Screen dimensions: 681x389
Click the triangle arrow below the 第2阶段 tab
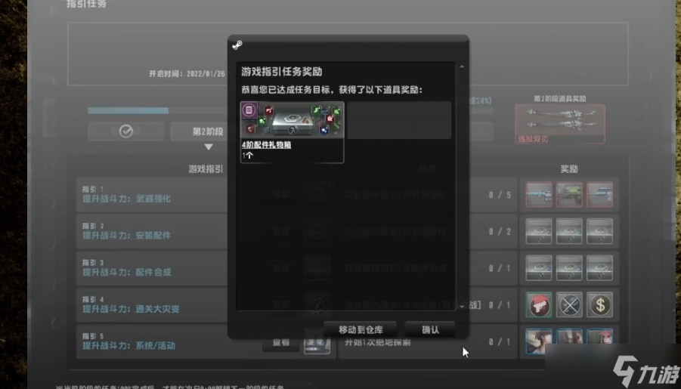tap(209, 147)
